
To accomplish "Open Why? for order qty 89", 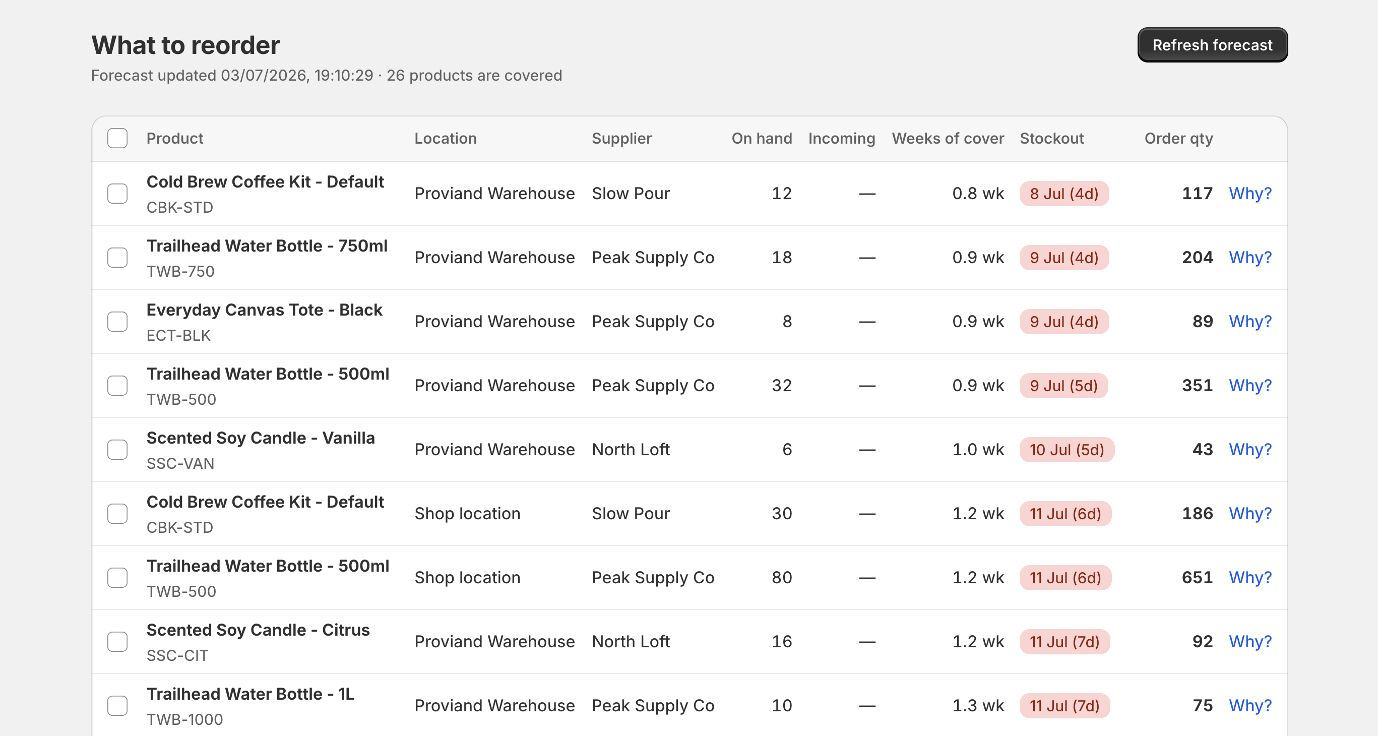I will [x=1249, y=322].
